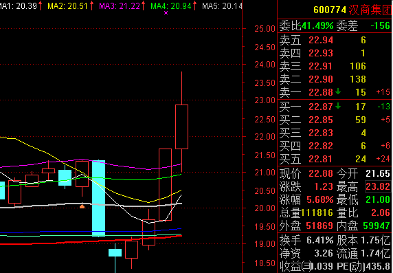Click the 委比 41.49% value
This screenshot has width=393, height=273.
point(317,25)
